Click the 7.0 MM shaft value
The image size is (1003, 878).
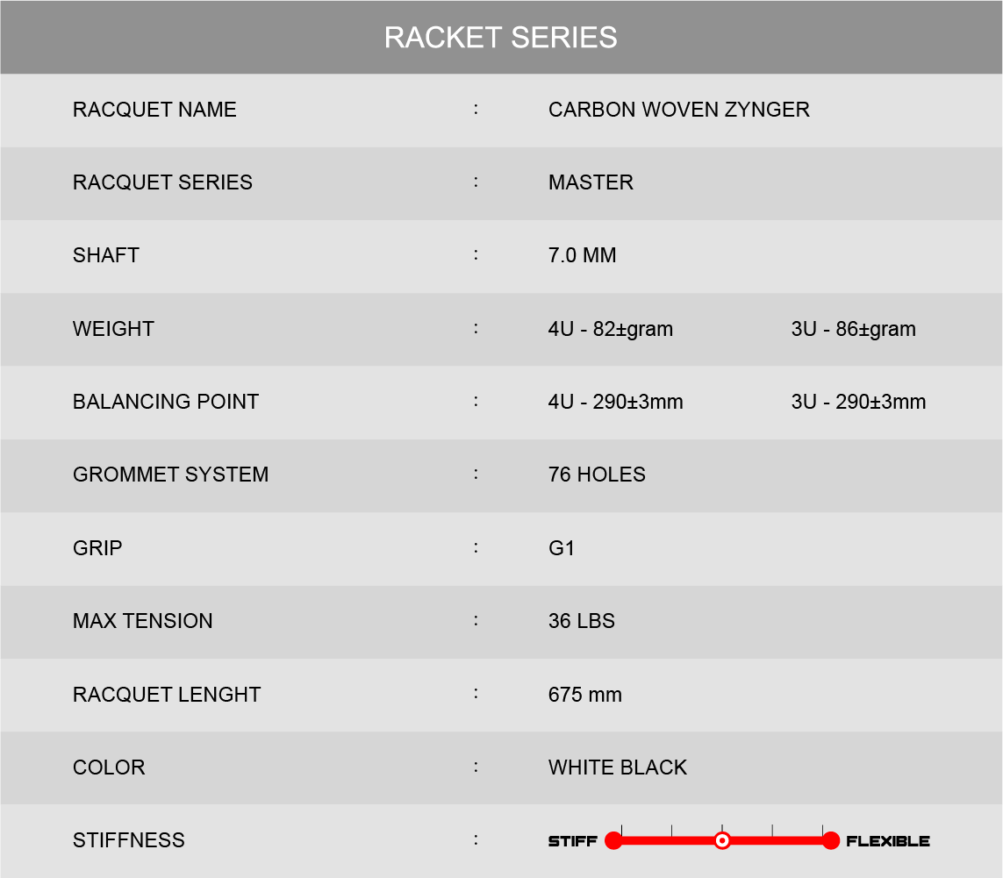[582, 255]
